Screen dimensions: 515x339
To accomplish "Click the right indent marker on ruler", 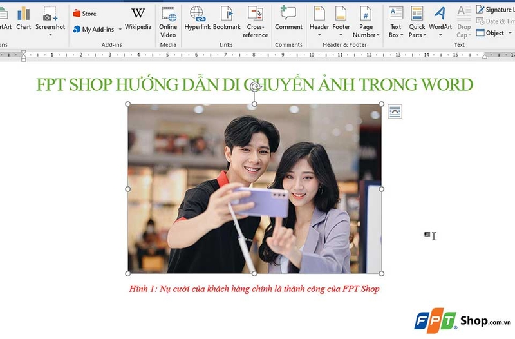I will click(485, 57).
